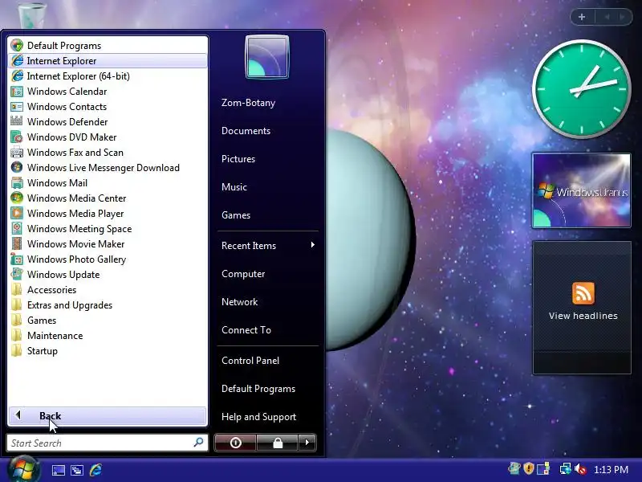The width and height of the screenshot is (642, 482).
Task: Launch Windows Media Center icon
Action: pyautogui.click(x=17, y=198)
